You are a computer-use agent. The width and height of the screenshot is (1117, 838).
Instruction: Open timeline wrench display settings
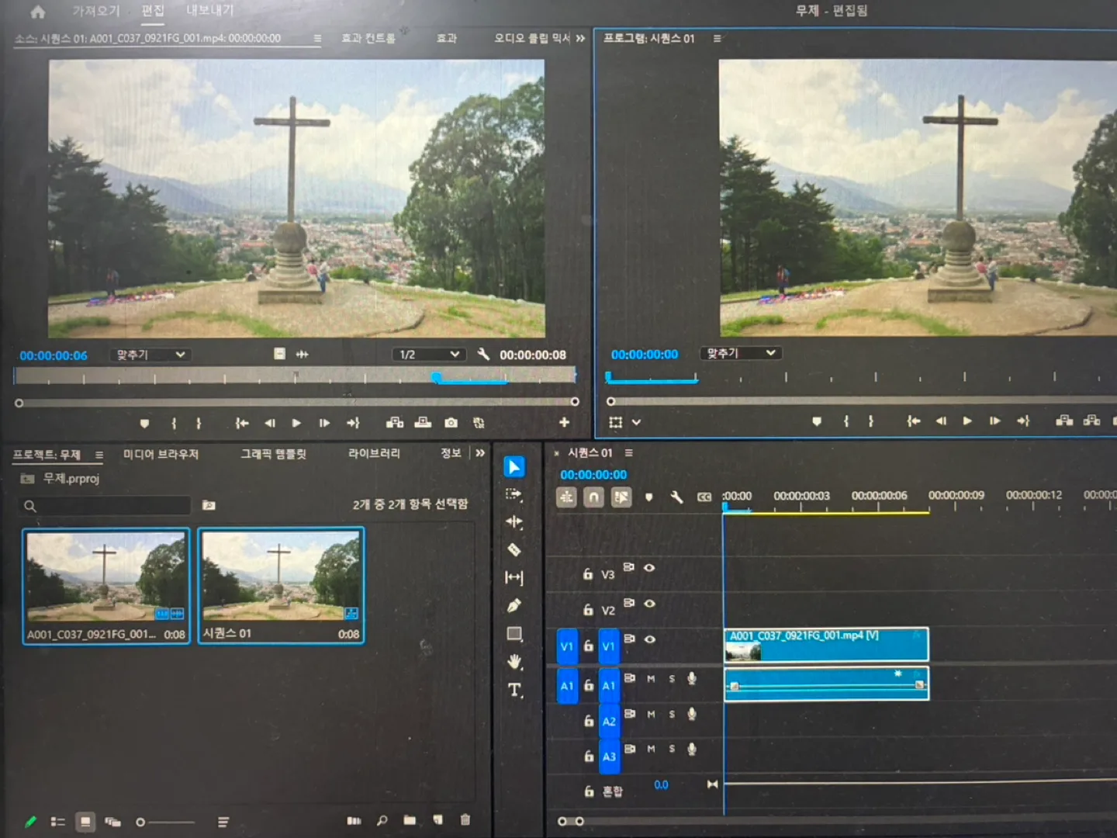(676, 497)
